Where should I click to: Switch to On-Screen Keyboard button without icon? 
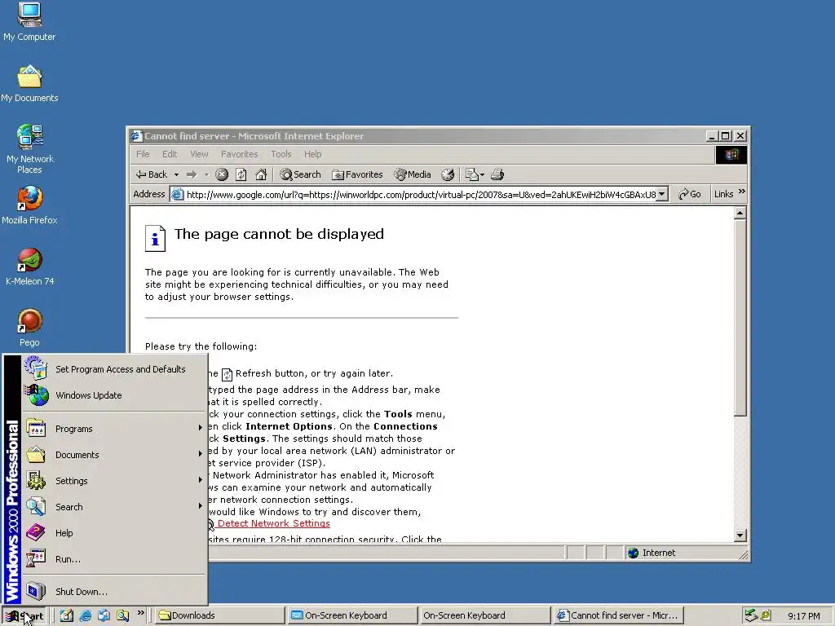click(x=485, y=616)
